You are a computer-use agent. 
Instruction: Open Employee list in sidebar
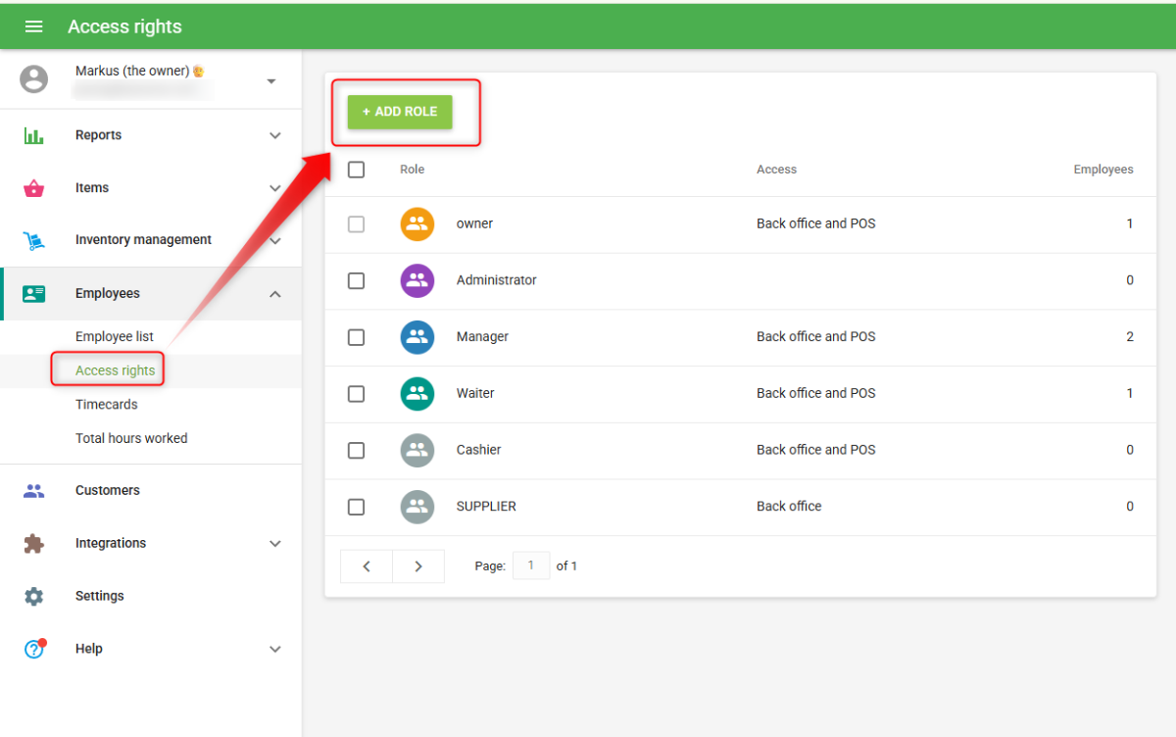[x=115, y=336]
